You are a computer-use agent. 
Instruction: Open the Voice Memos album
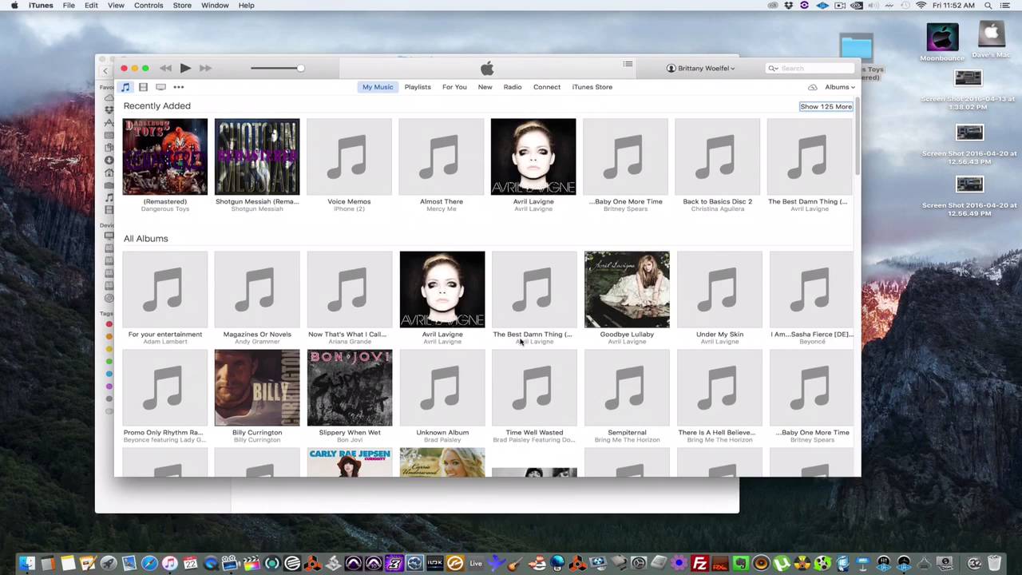click(x=349, y=157)
